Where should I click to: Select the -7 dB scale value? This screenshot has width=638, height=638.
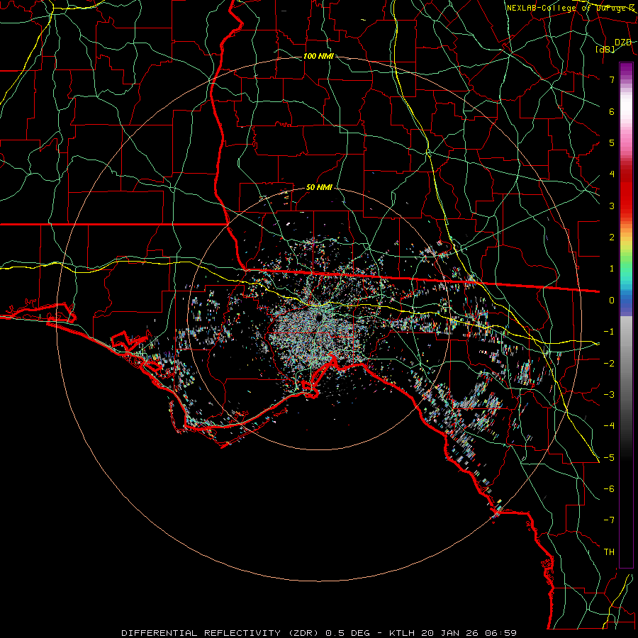click(x=609, y=520)
